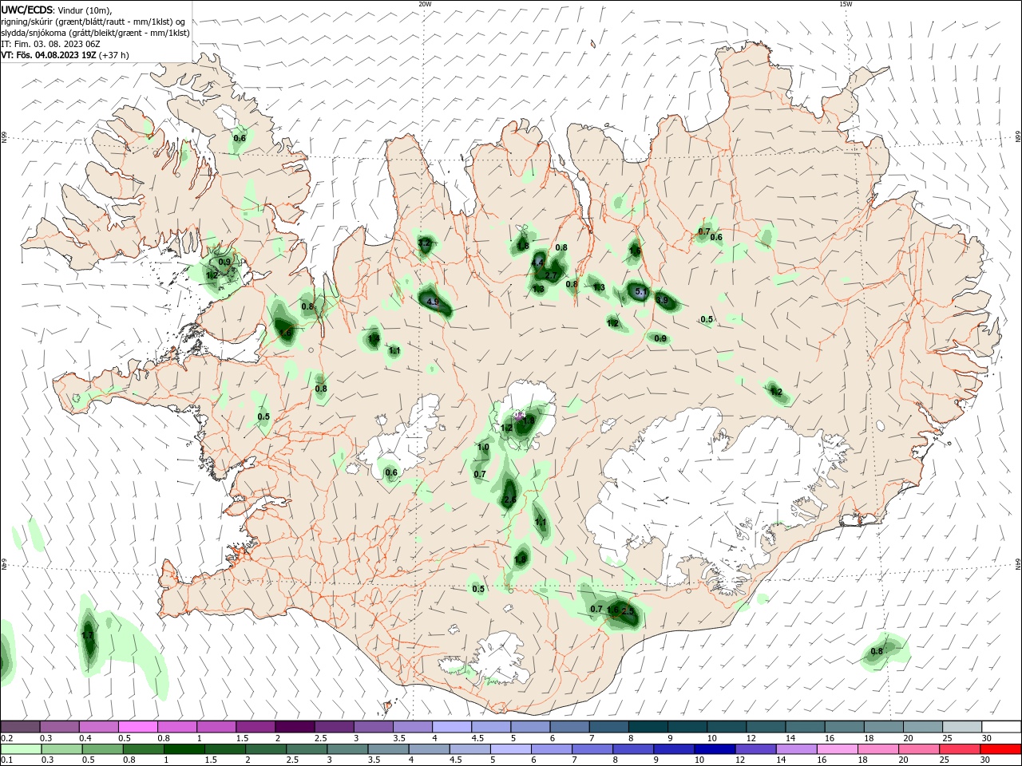
Task: Pick the deep blue 10 swatch in lower legend row
Action: click(715, 749)
